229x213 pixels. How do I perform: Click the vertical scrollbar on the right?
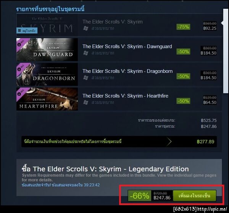coord(226,51)
